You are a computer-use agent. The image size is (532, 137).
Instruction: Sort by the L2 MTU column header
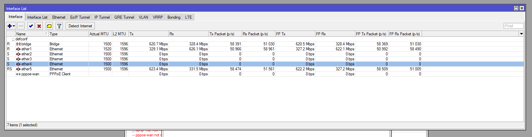point(120,34)
